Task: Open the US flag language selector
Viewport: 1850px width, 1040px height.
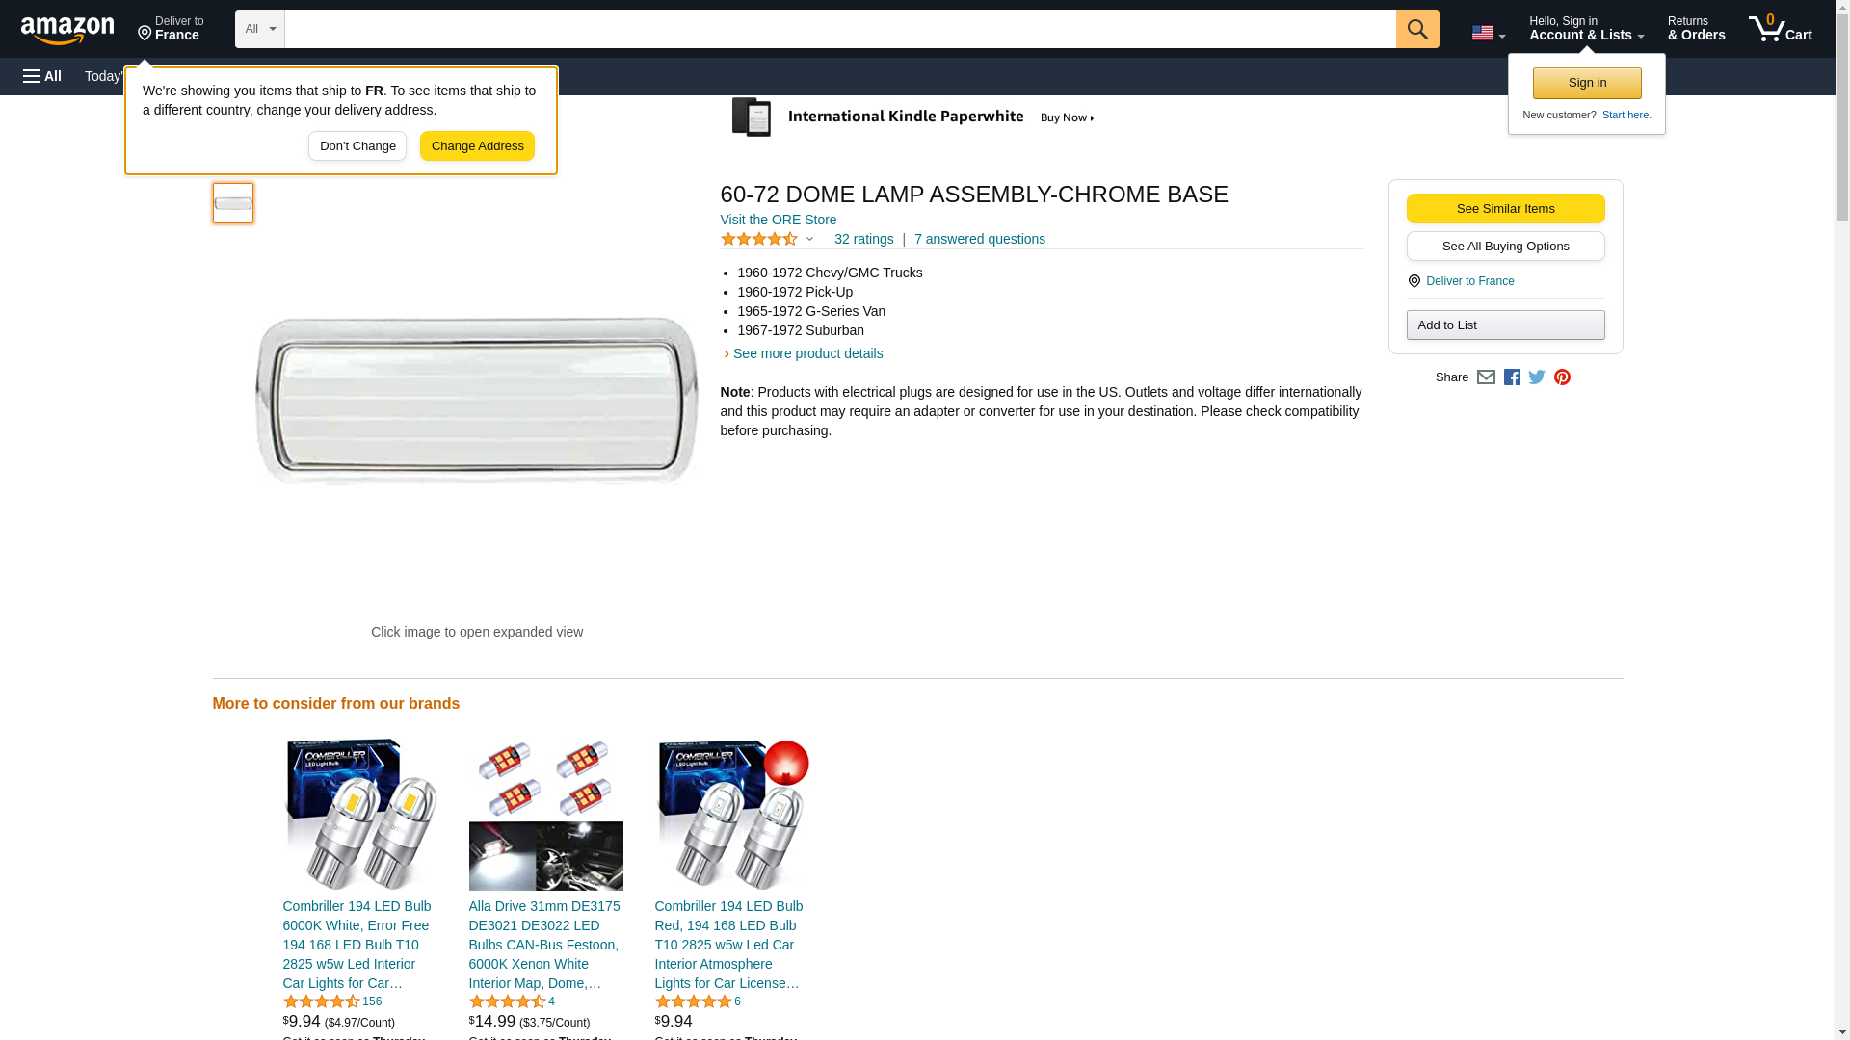Action: click(1488, 33)
